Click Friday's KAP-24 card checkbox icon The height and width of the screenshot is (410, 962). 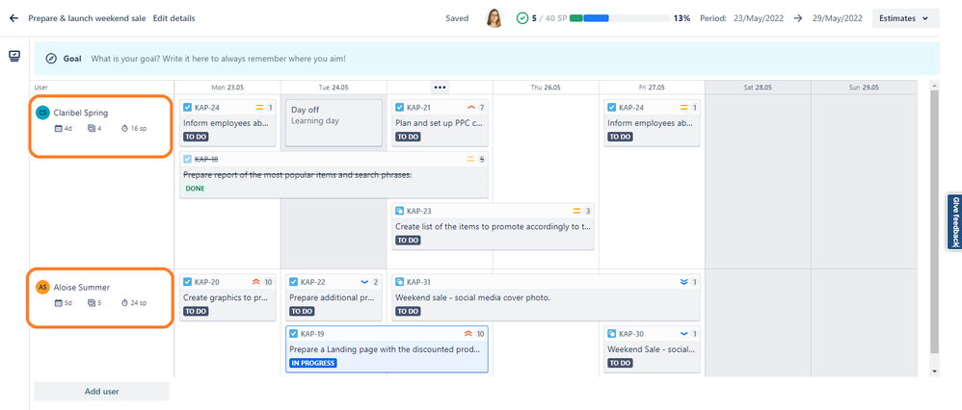612,108
